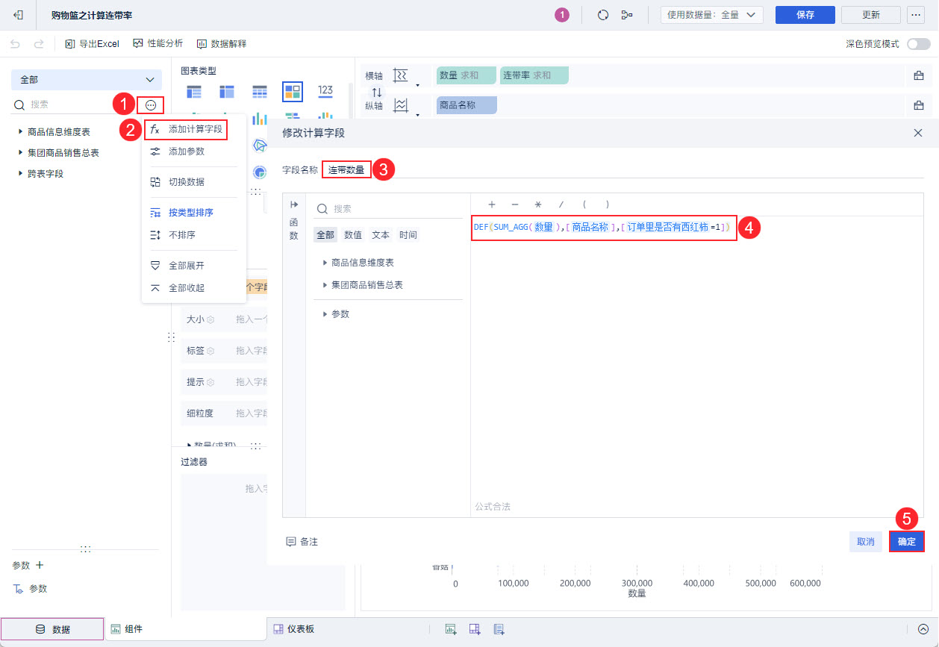Image resolution: width=939 pixels, height=647 pixels.
Task: Click the exit back arrow icon
Action: (x=19, y=15)
